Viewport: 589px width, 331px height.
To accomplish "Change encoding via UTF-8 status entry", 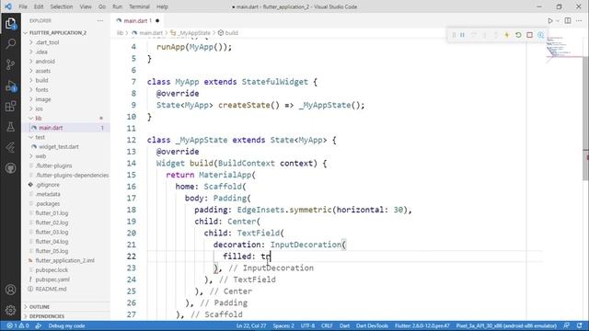I will (307, 325).
